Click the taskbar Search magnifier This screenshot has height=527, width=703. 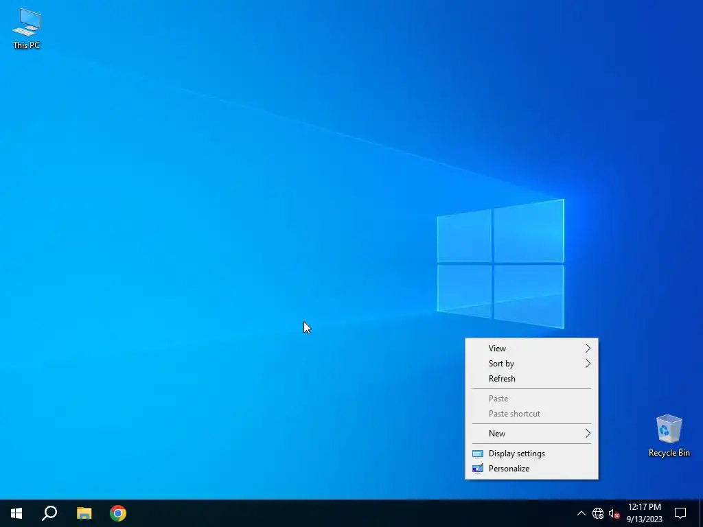click(49, 513)
